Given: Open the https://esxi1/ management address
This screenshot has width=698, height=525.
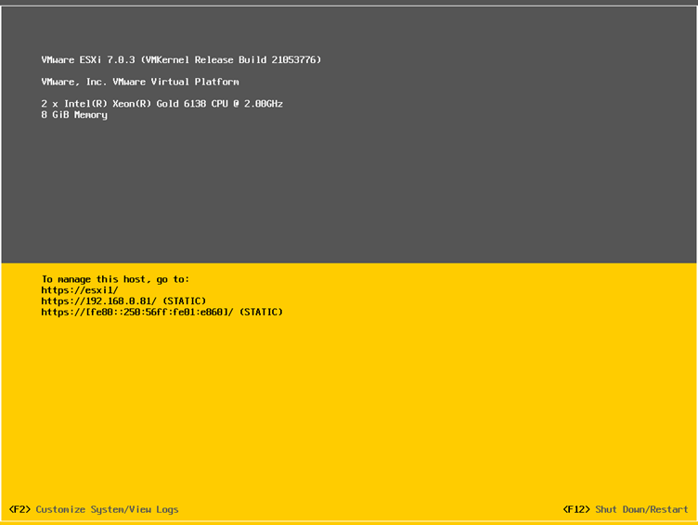Looking at the screenshot, I should [80, 290].
